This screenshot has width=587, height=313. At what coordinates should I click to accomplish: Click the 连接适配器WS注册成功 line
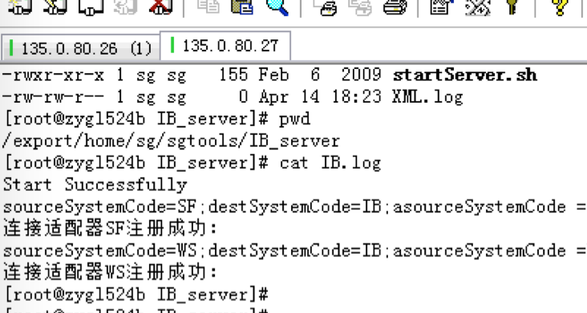tap(110, 272)
